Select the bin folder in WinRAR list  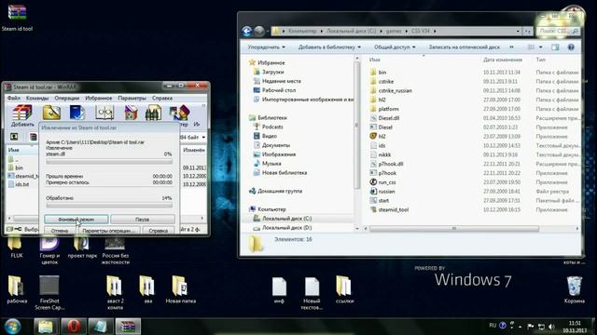click(x=19, y=167)
